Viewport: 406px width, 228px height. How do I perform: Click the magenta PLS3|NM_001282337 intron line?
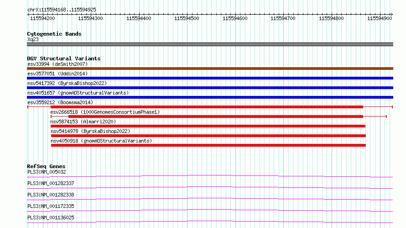210,188
